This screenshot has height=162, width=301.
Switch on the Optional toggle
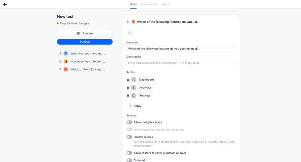[x=129, y=160]
